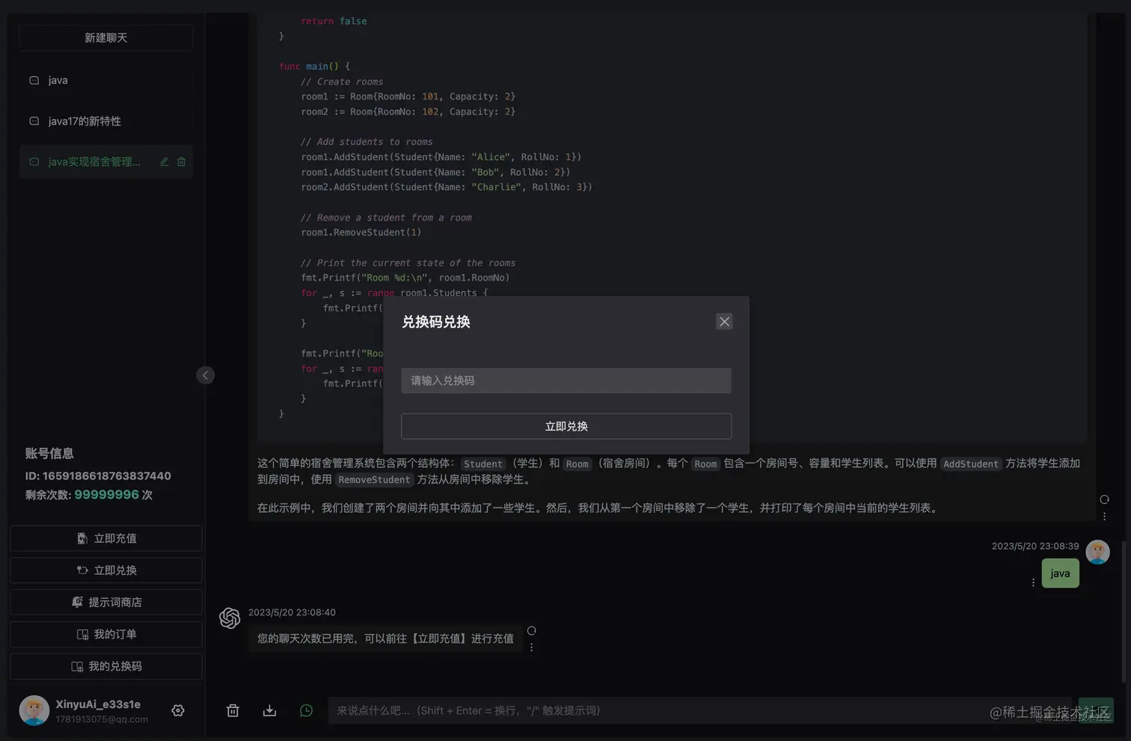Open the 'java' chat in sidebar
This screenshot has height=741, width=1131.
(x=105, y=80)
